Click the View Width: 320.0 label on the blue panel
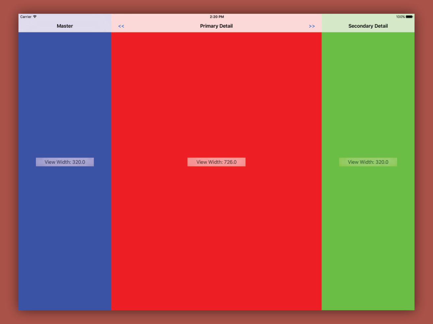 (x=65, y=162)
